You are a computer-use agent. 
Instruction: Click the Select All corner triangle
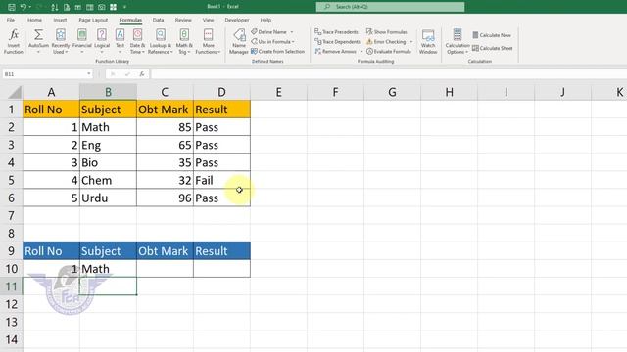pyautogui.click(x=15, y=92)
